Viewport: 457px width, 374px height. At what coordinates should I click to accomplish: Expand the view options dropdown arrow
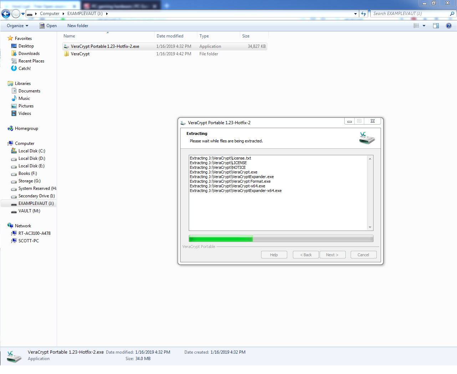coord(424,26)
